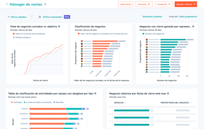Toggle the Llamada legend series
The height and width of the screenshot is (129, 204).
click(x=17, y=102)
